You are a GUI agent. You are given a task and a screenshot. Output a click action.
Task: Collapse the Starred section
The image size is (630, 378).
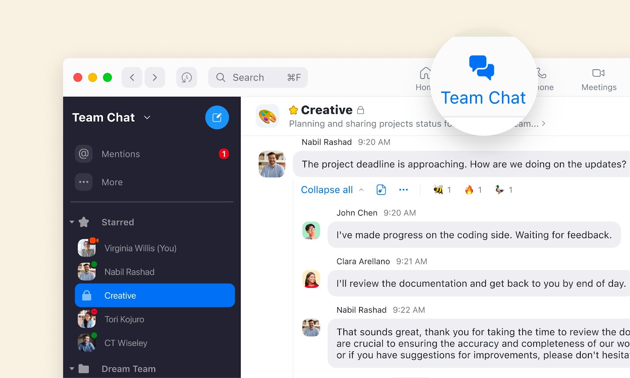(72, 222)
